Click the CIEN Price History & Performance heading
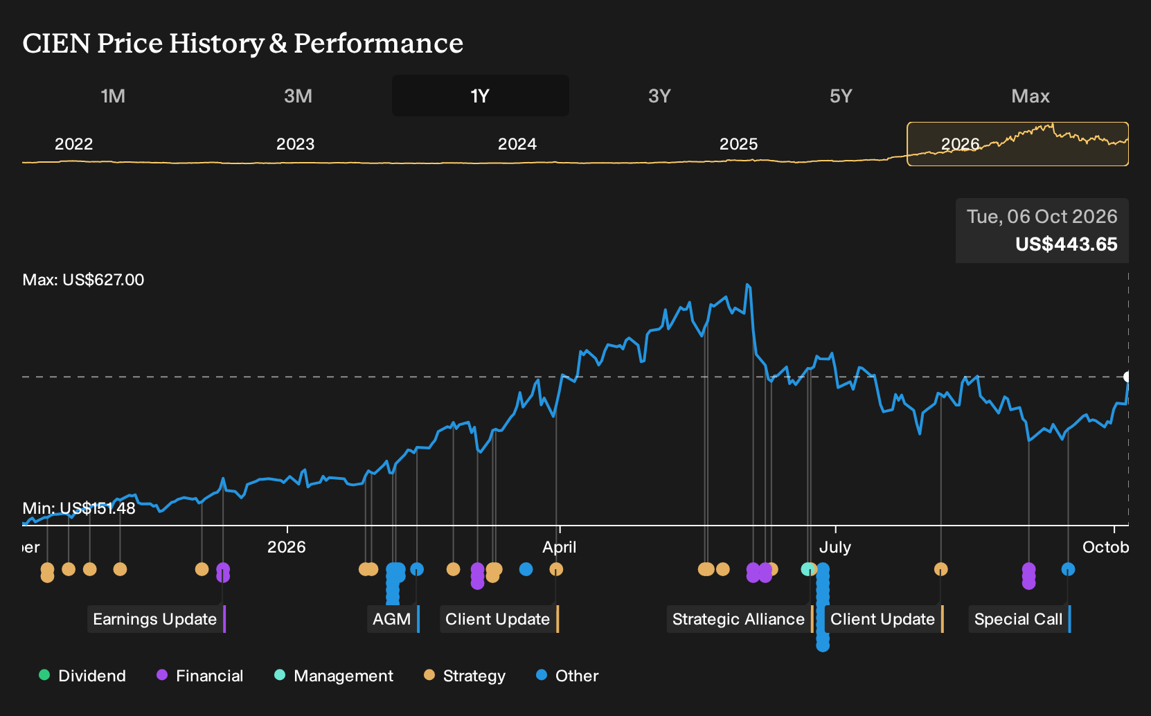 (242, 43)
